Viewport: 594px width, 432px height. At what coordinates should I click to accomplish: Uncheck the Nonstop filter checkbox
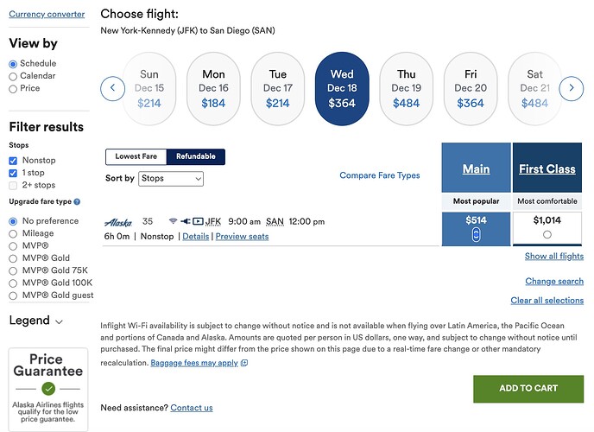click(13, 161)
